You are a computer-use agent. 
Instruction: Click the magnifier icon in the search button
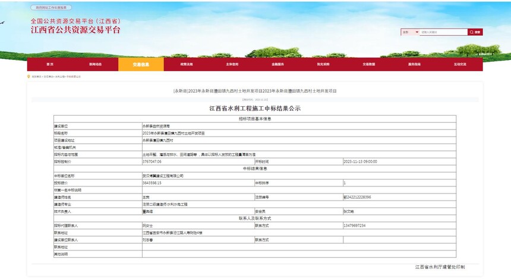point(472,32)
